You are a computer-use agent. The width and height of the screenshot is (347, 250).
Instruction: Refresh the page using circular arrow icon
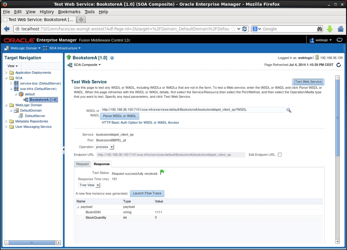pos(339,65)
